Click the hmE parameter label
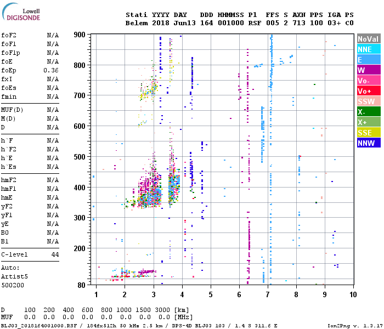 pos(7,197)
